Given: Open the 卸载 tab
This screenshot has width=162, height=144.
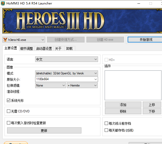Looking at the screenshot, I should pos(70,49).
